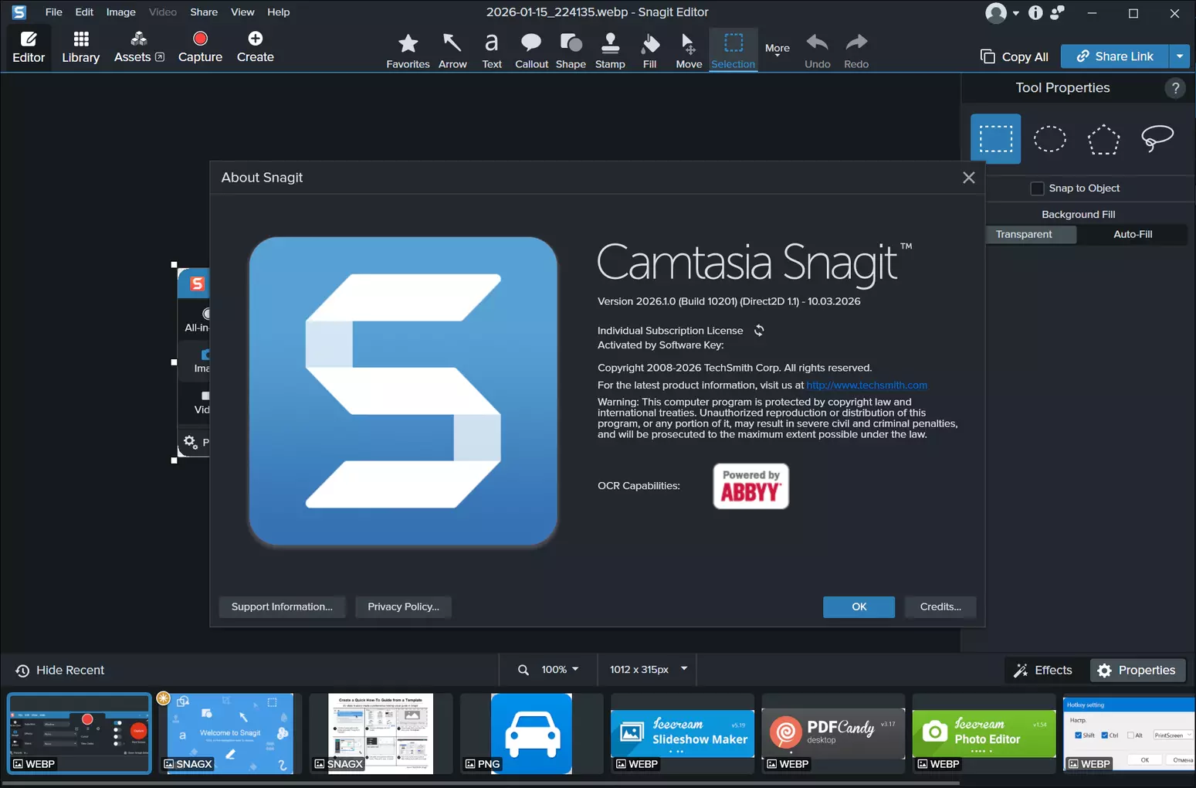Enable the Snap to Object checkbox
The width and height of the screenshot is (1196, 788).
1037,189
